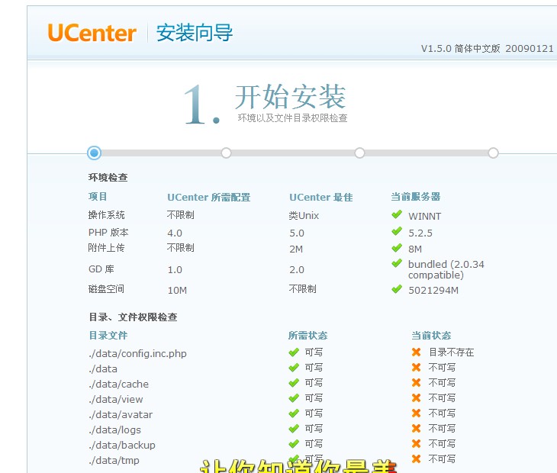Click the ./data/backup directory entry
Screen dimensions: 557x473
click(x=122, y=446)
